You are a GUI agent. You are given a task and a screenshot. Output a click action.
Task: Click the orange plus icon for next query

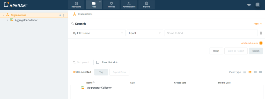(261, 43)
